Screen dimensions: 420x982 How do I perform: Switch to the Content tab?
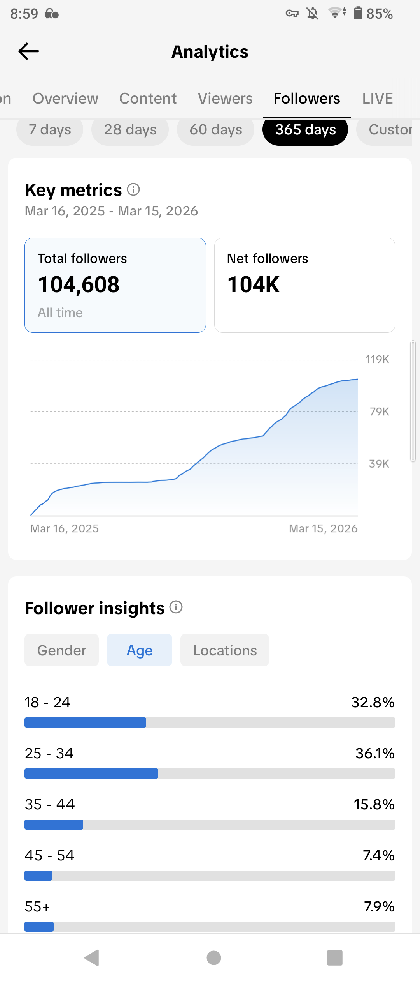pyautogui.click(x=148, y=99)
